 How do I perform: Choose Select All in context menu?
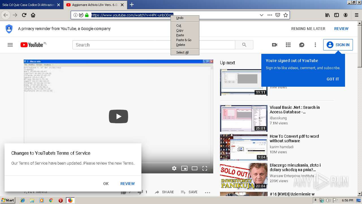coord(185,52)
